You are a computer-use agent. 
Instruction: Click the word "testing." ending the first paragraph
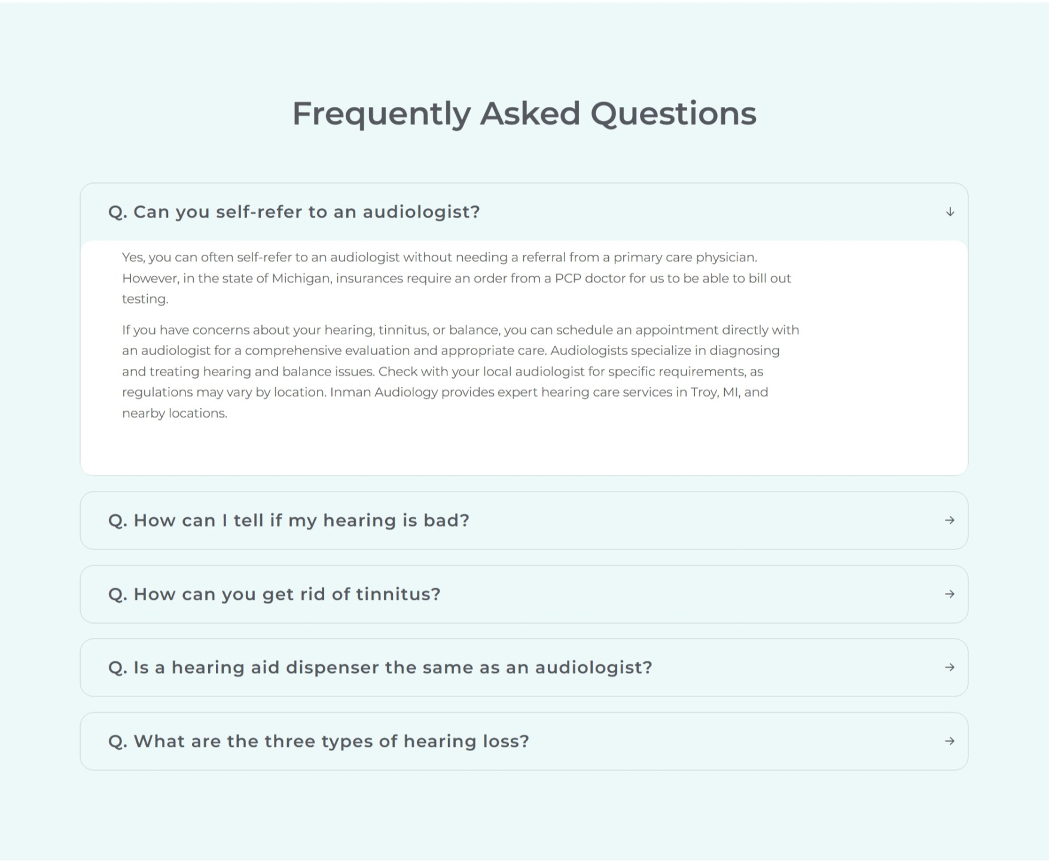coord(145,299)
